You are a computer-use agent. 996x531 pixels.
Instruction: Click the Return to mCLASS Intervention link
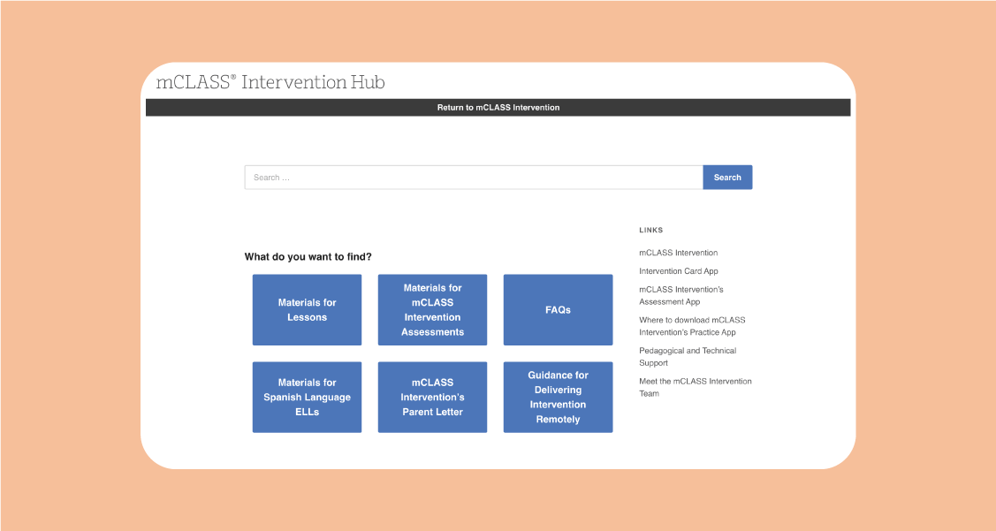click(x=498, y=108)
